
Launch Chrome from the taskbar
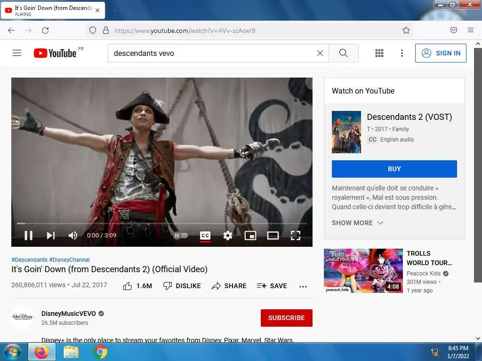(x=100, y=352)
